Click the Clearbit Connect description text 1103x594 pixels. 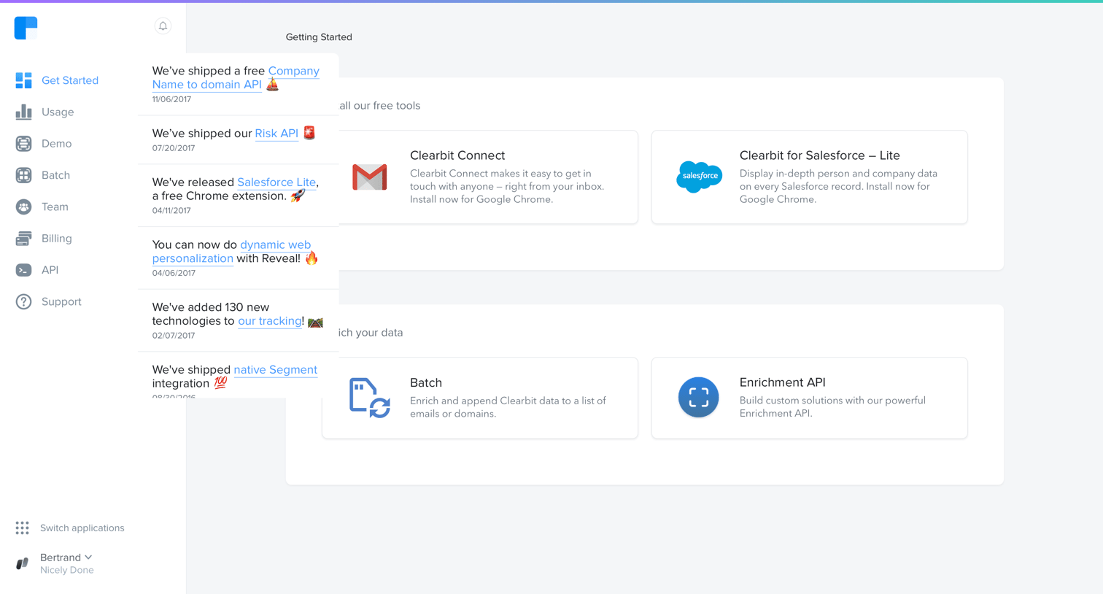coord(507,187)
